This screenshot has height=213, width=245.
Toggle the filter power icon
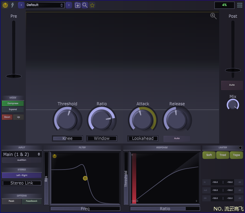tap(54, 156)
